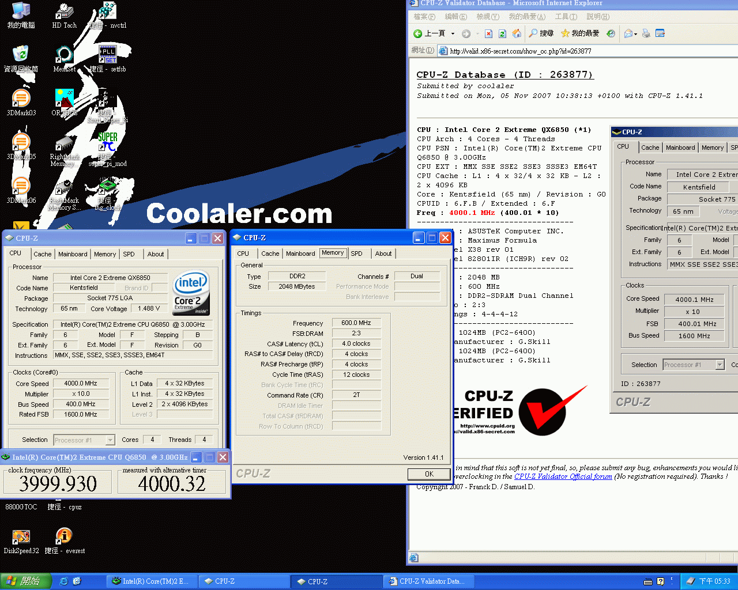Image resolution: width=738 pixels, height=590 pixels.
Task: Click the memory Size value 2048 MBytes
Action: coord(298,286)
